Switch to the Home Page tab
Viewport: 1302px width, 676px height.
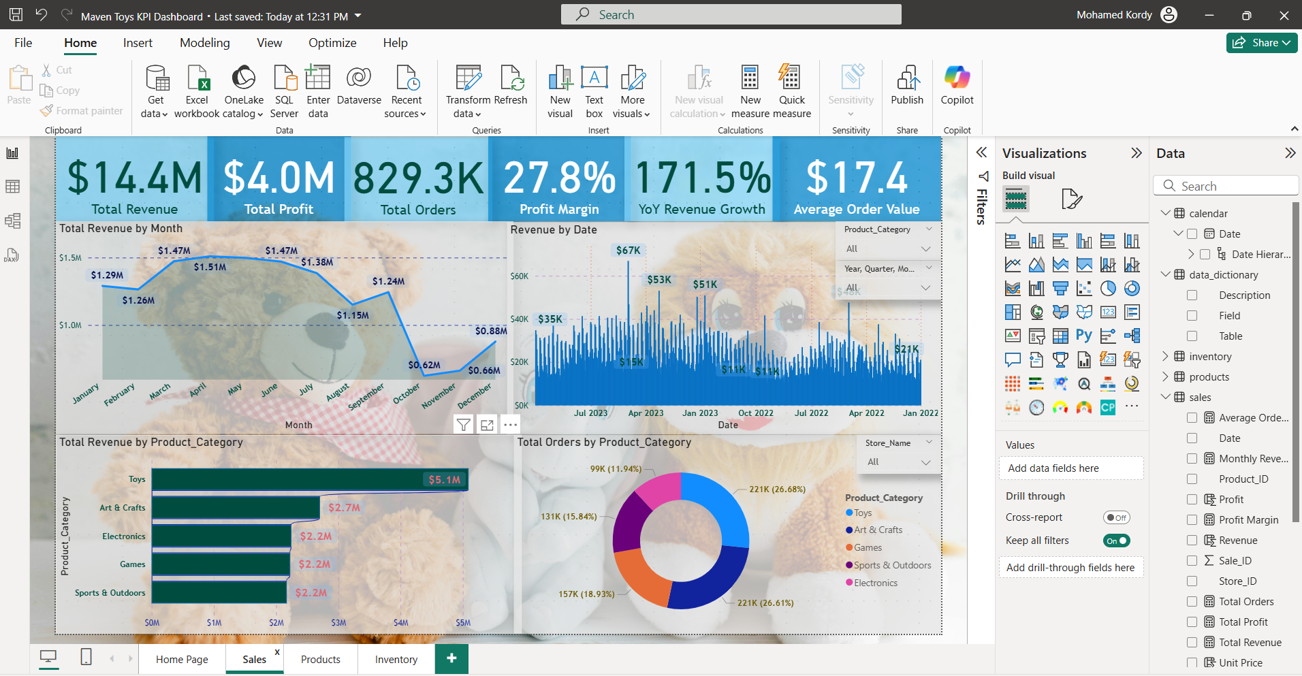[182, 659]
